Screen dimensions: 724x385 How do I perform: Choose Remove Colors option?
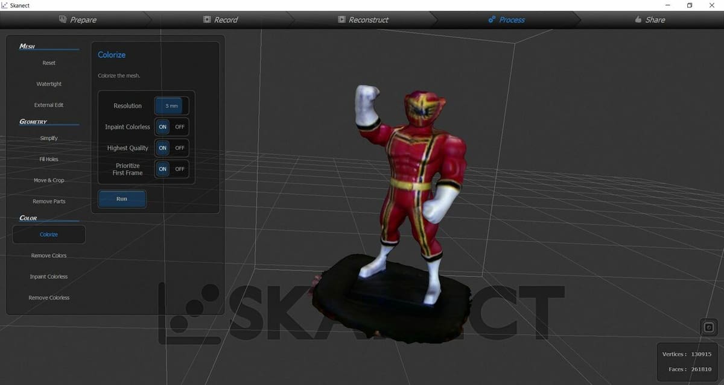point(49,256)
